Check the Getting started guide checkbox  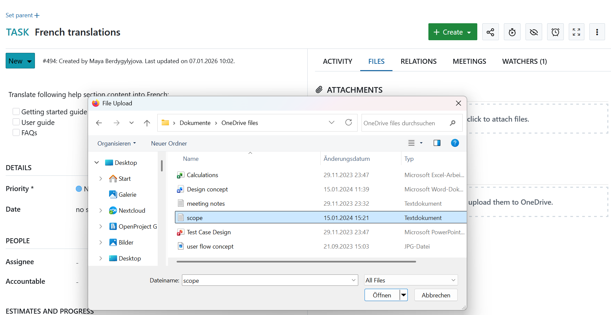tap(16, 111)
